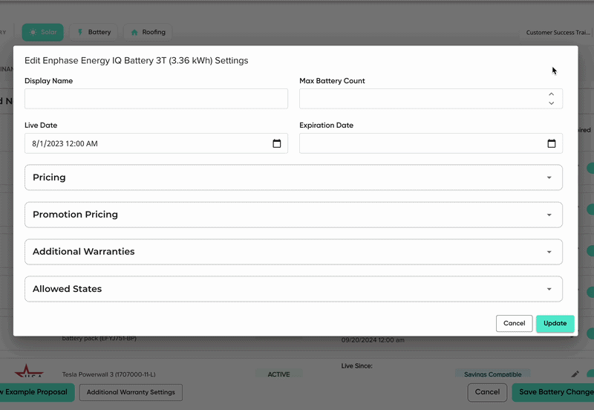Click the ACTIVE status badge for Tesla Powerwall
The image size is (594, 410).
pos(279,374)
